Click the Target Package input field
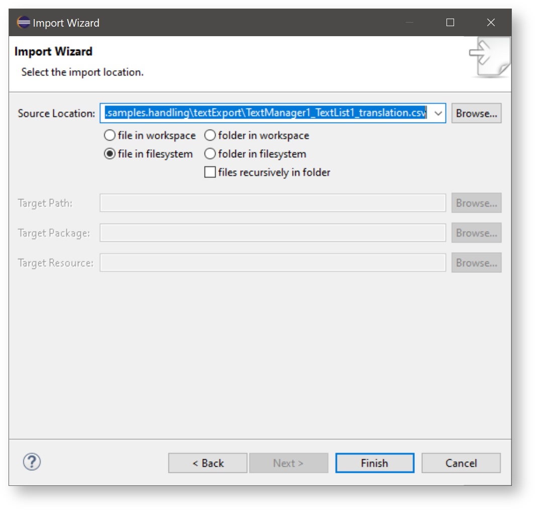The height and width of the screenshot is (510, 536). pyautogui.click(x=273, y=233)
